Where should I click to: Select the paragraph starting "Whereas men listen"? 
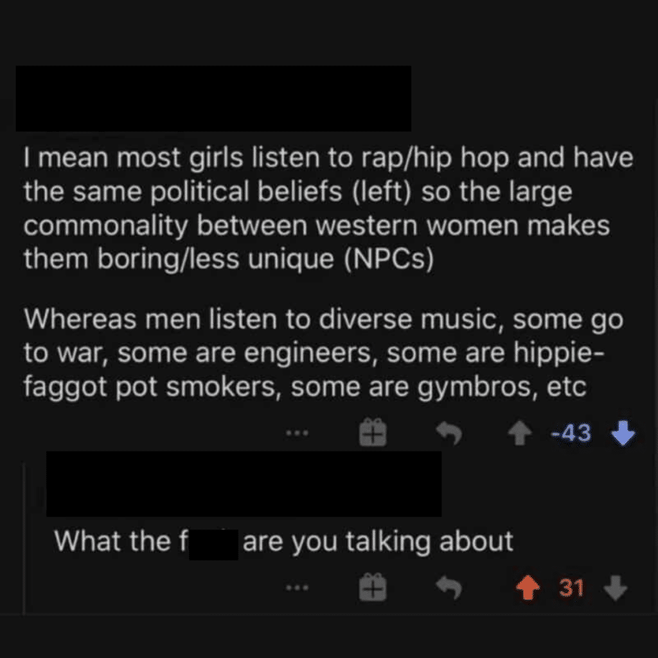[x=323, y=353]
